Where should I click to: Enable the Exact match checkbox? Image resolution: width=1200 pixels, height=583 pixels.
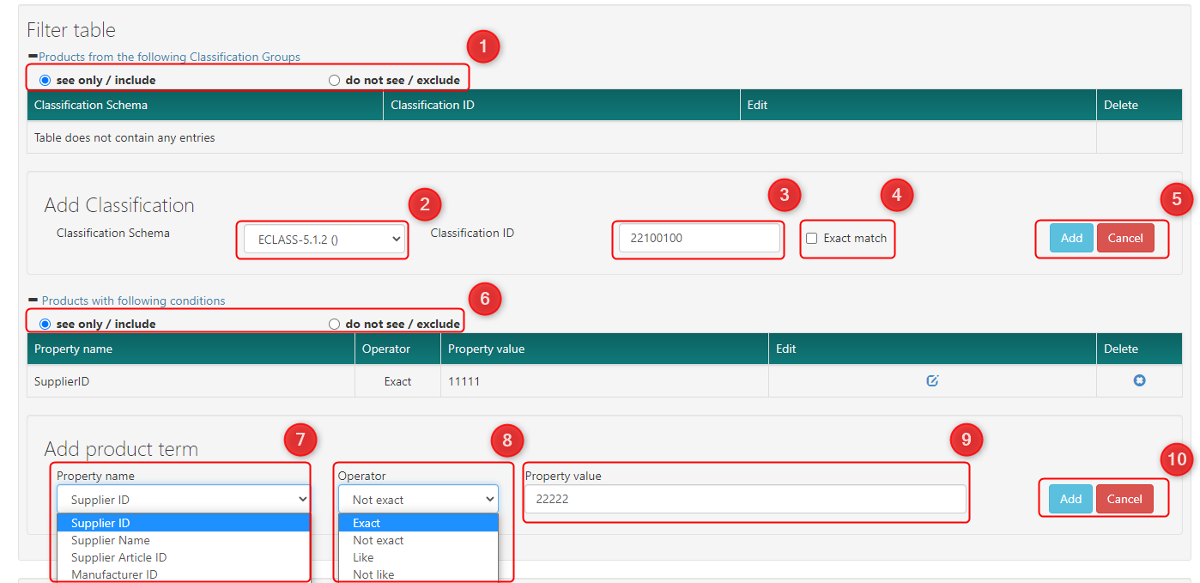tap(811, 239)
